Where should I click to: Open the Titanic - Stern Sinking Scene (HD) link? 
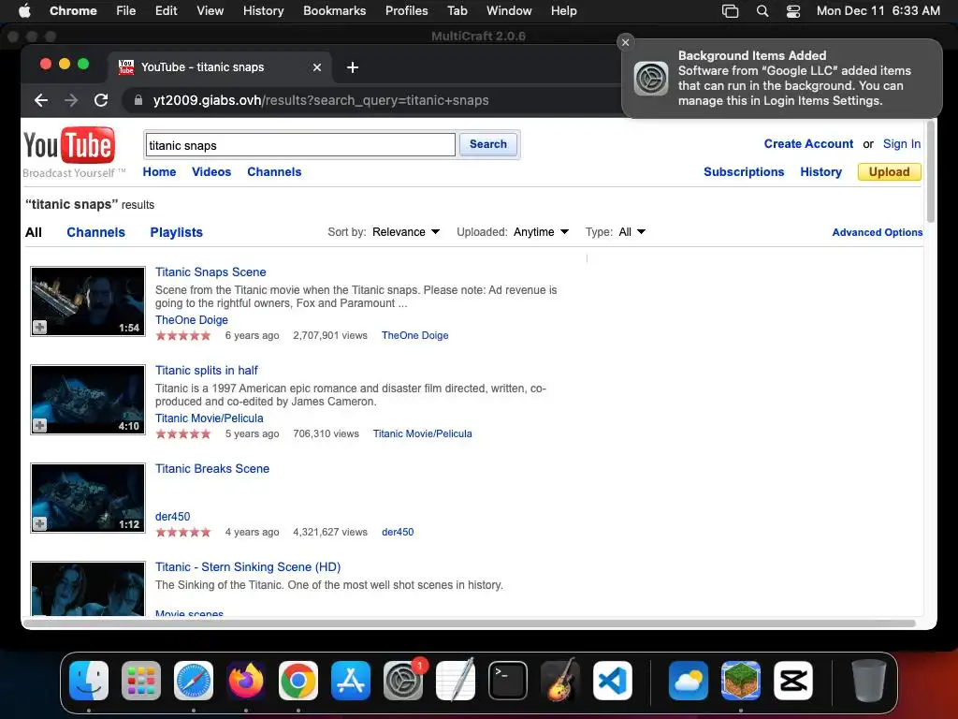click(248, 566)
